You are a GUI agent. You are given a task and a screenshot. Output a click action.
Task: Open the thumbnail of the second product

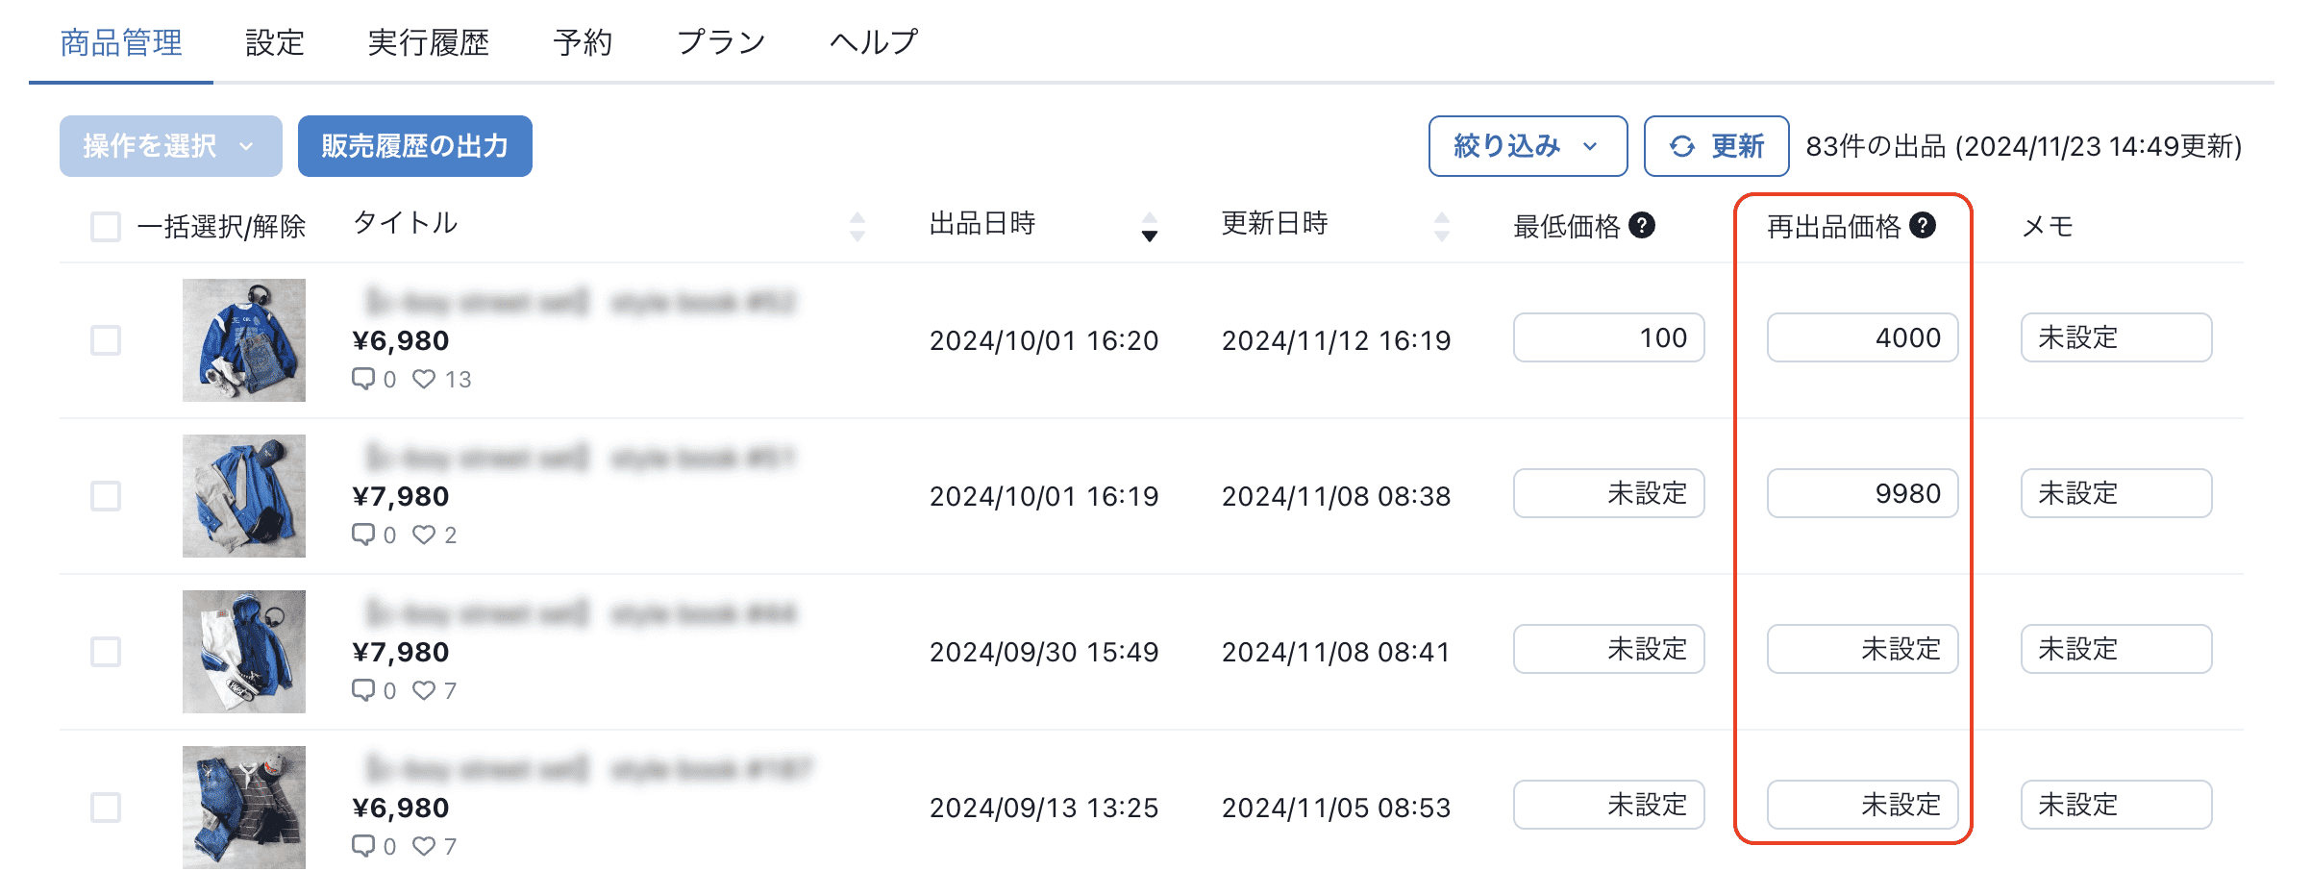click(x=244, y=496)
